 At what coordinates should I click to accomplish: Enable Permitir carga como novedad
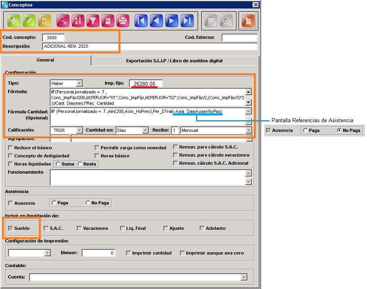[x=97, y=148]
